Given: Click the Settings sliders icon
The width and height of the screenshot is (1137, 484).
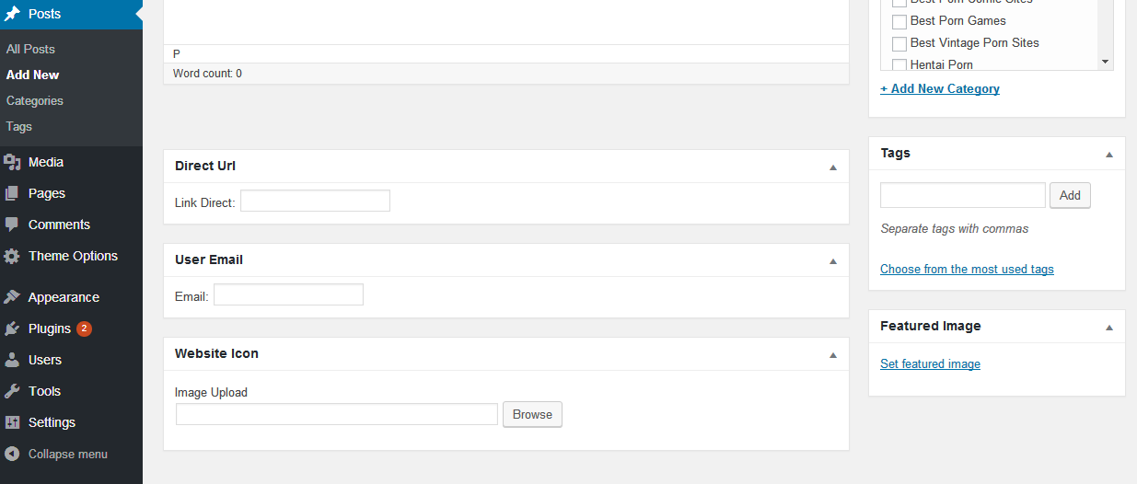Looking at the screenshot, I should tap(12, 423).
